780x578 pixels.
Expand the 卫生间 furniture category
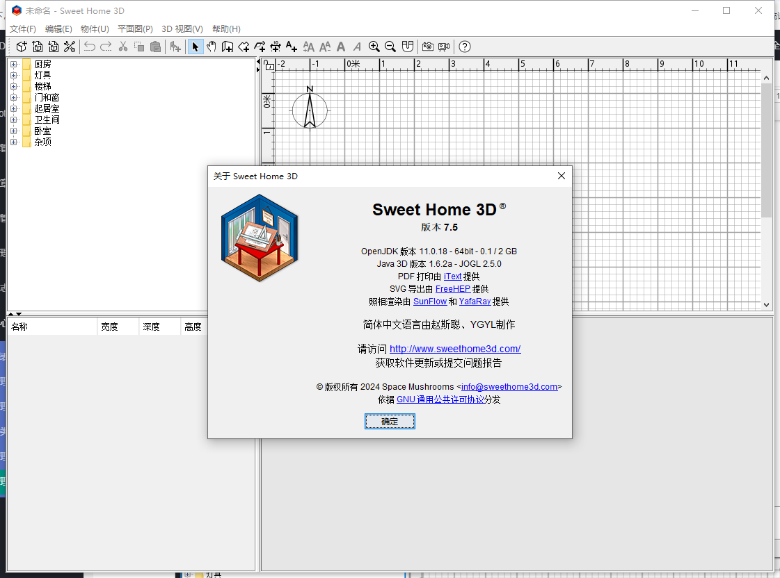[13, 119]
